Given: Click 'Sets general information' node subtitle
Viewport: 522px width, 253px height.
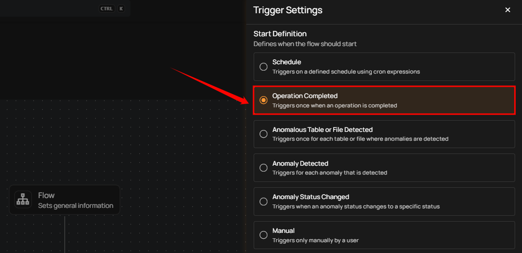Looking at the screenshot, I should point(76,205).
